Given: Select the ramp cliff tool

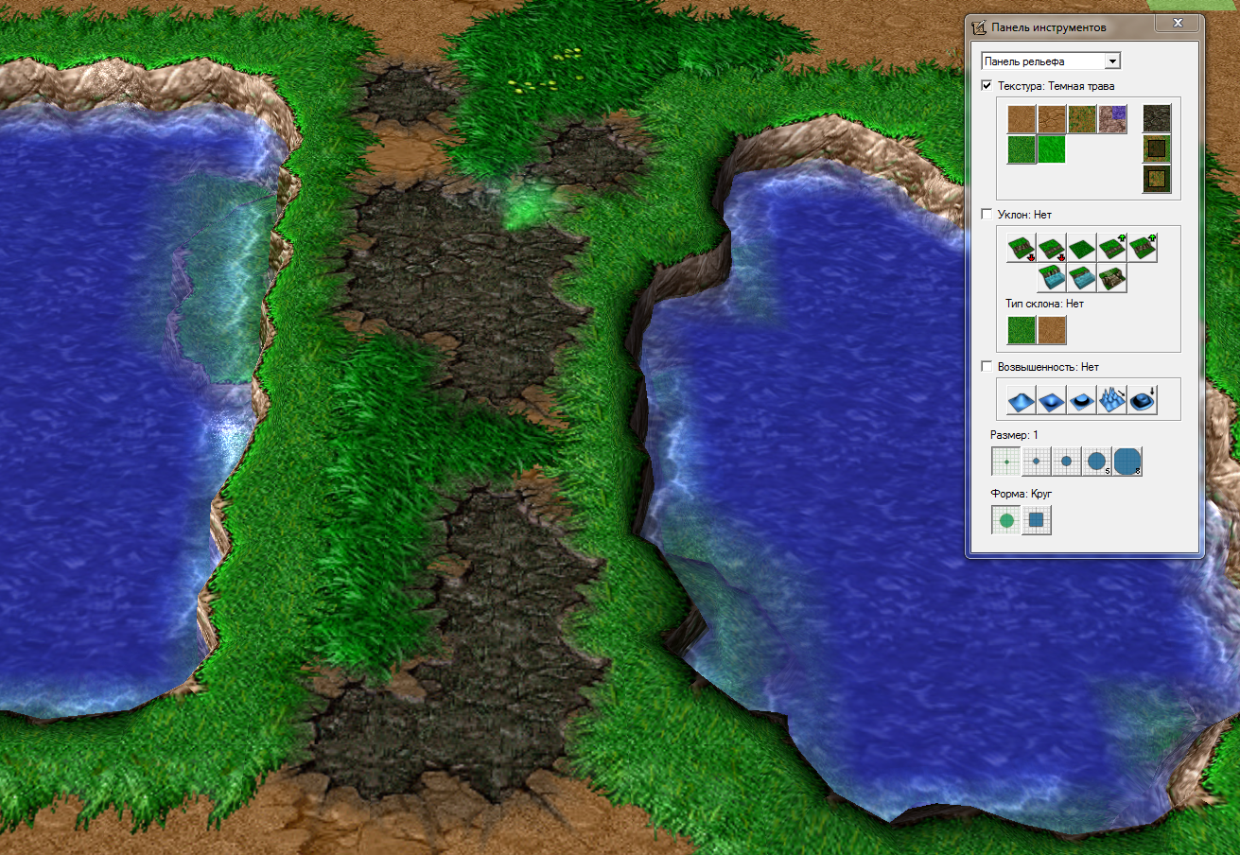Looking at the screenshot, I should [x=1112, y=278].
